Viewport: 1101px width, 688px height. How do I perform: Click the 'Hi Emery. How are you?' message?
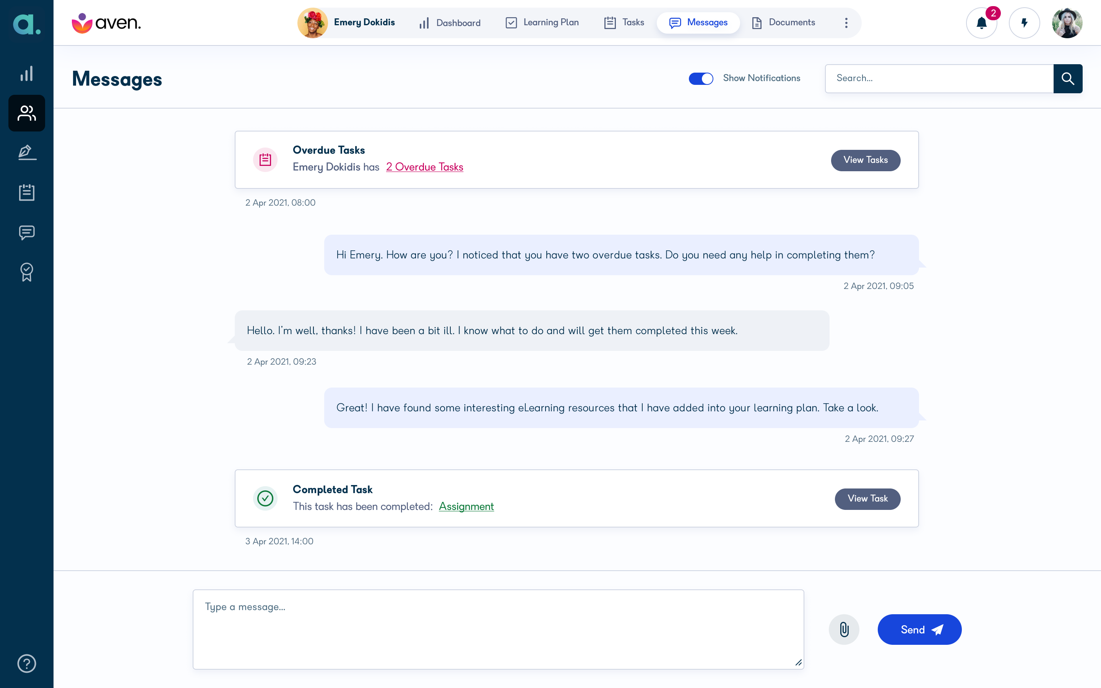pos(621,255)
